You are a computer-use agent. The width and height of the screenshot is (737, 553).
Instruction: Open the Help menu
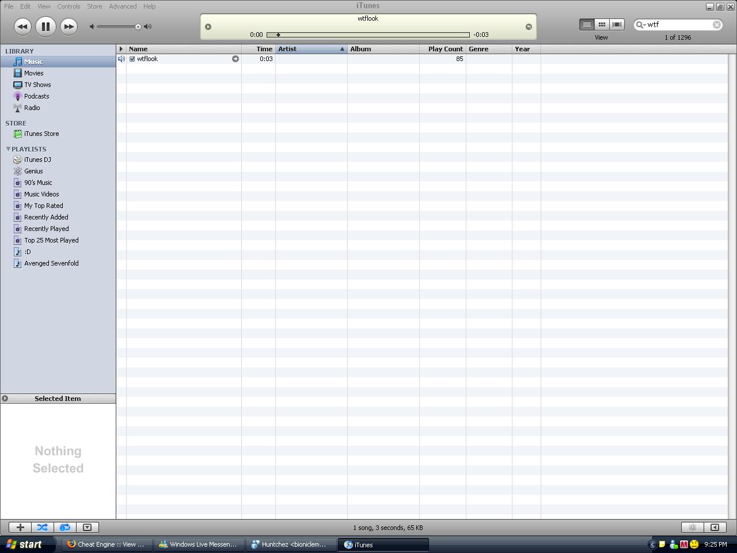point(149,6)
